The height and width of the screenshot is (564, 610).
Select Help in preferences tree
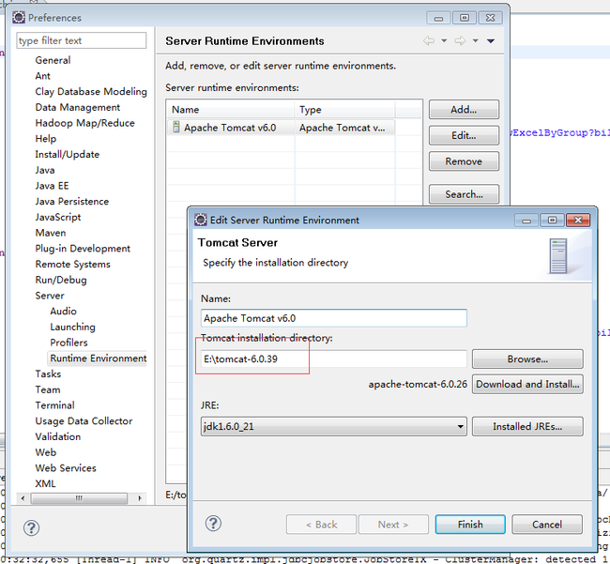coord(46,139)
